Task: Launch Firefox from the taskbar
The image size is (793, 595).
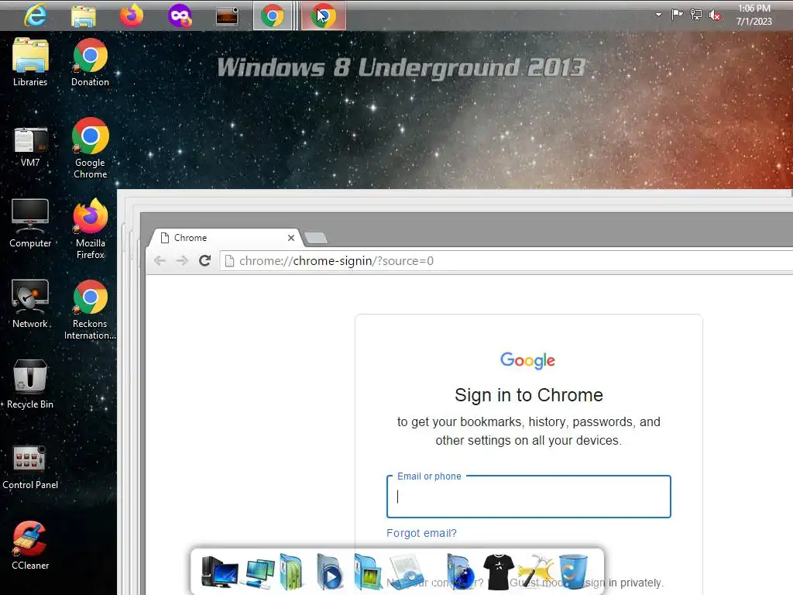Action: point(132,15)
